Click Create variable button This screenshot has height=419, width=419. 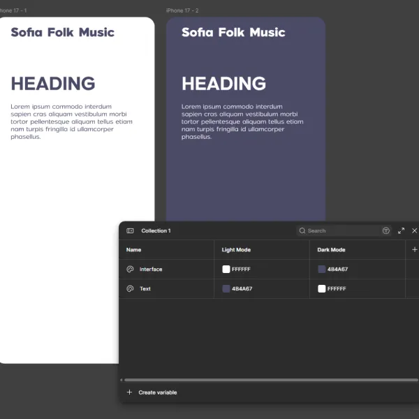pos(152,392)
